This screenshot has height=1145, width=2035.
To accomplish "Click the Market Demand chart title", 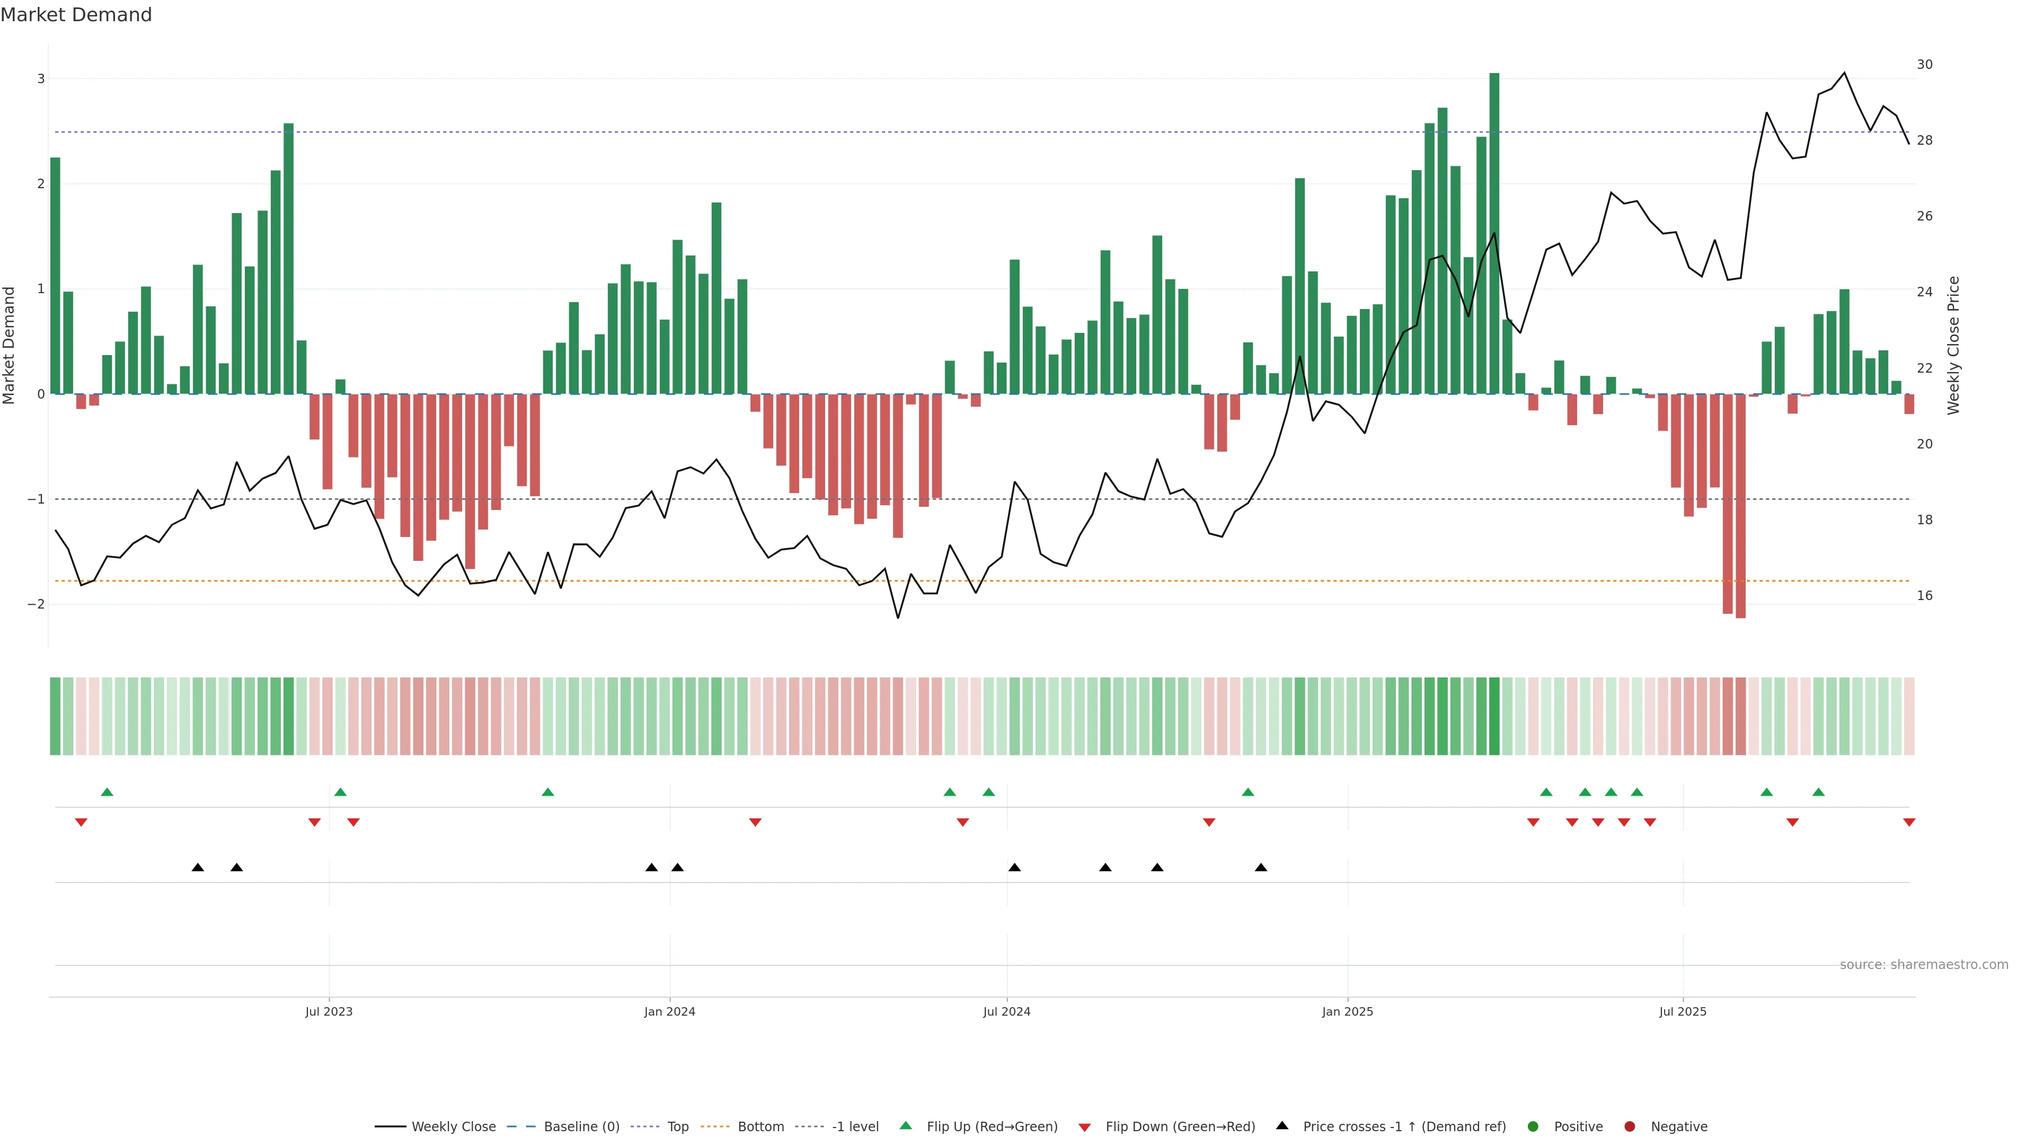I will [x=76, y=15].
